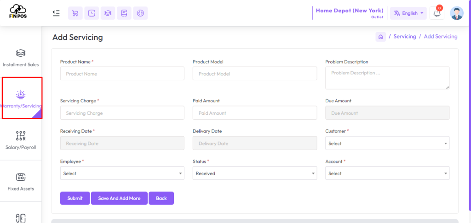
Task: Open the stacked layers shortcut icon in top toolbar
Action: tap(108, 13)
